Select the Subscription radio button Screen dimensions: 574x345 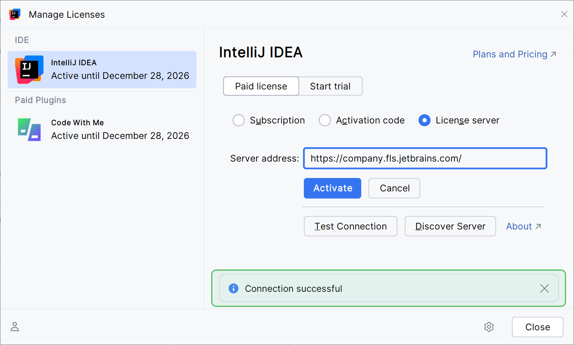click(238, 120)
